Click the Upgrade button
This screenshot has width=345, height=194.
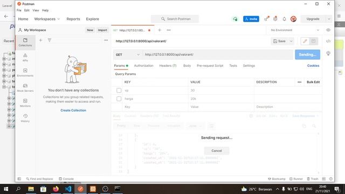pos(313,19)
